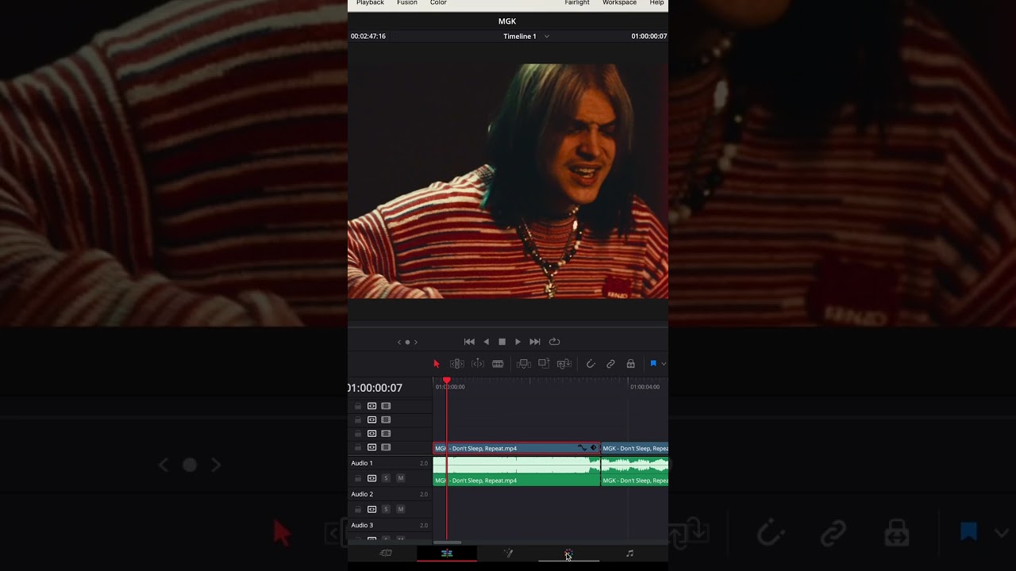Screen dimensions: 1016x571
Task: Mute the Audio 1 track
Action: pos(400,478)
